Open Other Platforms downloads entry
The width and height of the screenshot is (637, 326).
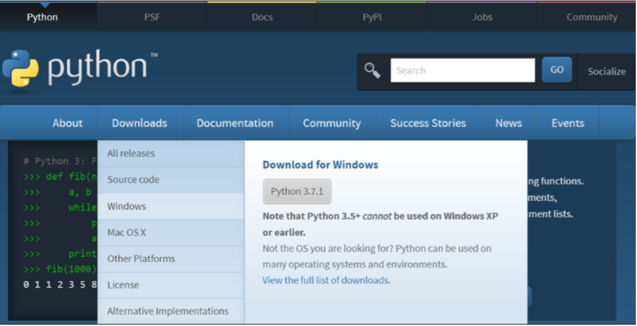tap(141, 258)
